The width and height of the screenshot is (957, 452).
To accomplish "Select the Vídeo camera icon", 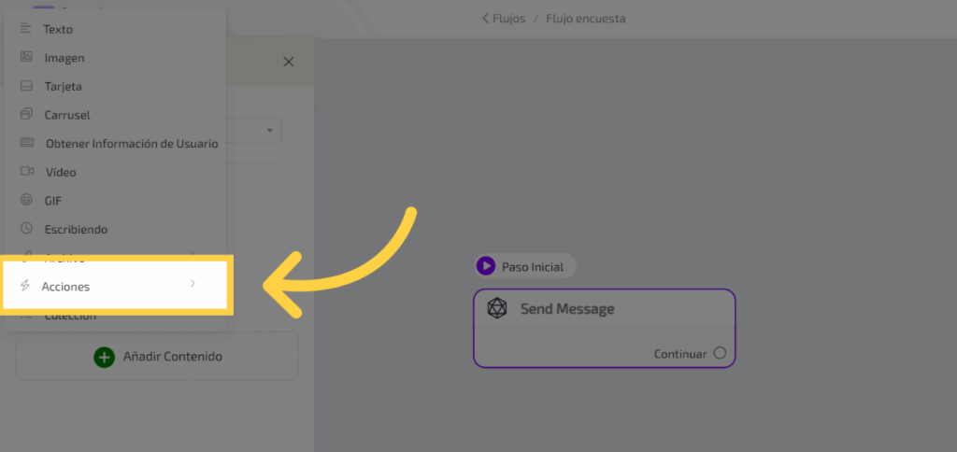I will coord(26,173).
